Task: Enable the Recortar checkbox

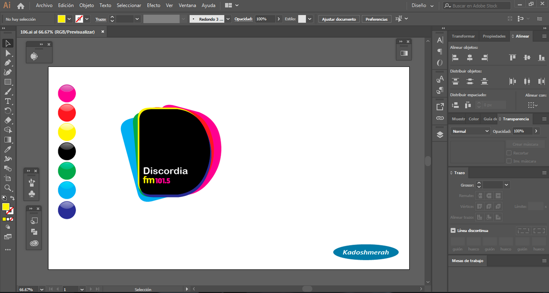Action: (509, 153)
